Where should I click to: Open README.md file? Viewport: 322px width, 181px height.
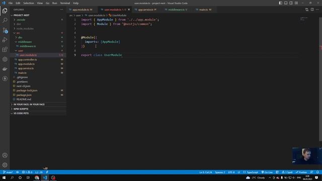click(38, 100)
